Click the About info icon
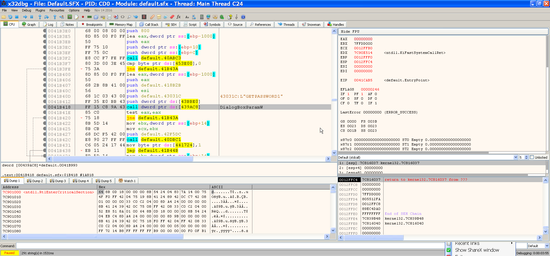 (243, 17)
